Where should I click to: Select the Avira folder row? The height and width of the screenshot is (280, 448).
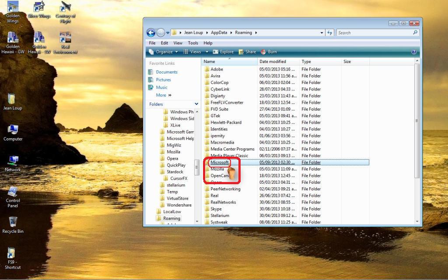coord(287,76)
